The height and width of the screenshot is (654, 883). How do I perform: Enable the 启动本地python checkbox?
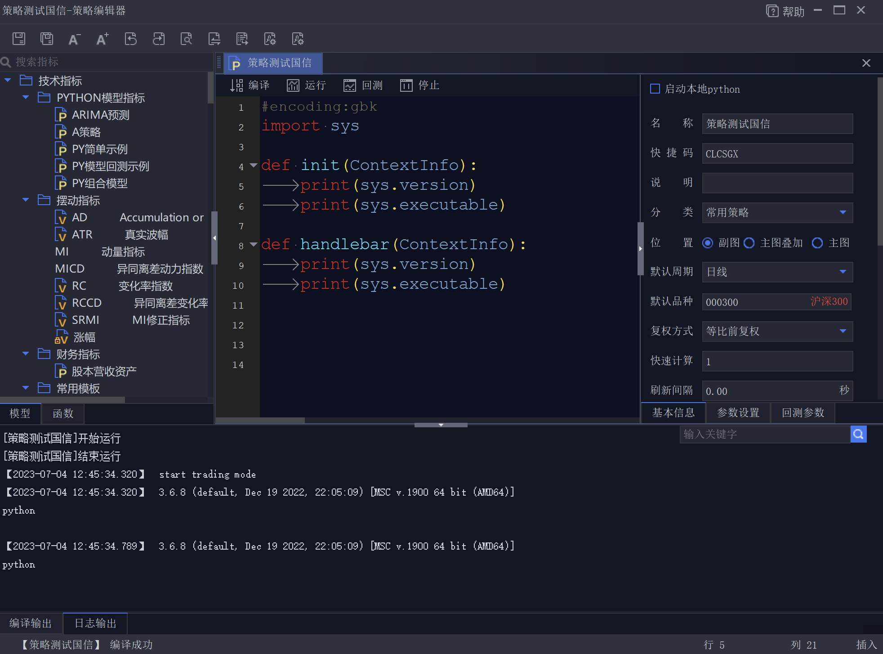(x=655, y=89)
